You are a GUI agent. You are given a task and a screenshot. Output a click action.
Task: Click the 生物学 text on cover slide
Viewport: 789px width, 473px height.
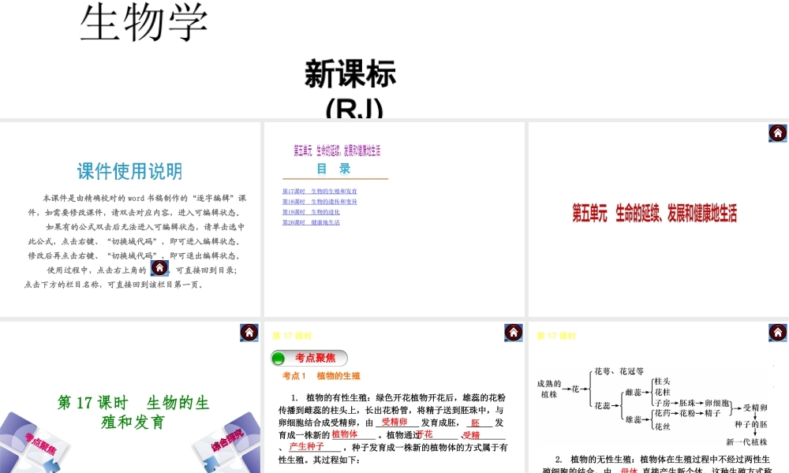coord(144,23)
